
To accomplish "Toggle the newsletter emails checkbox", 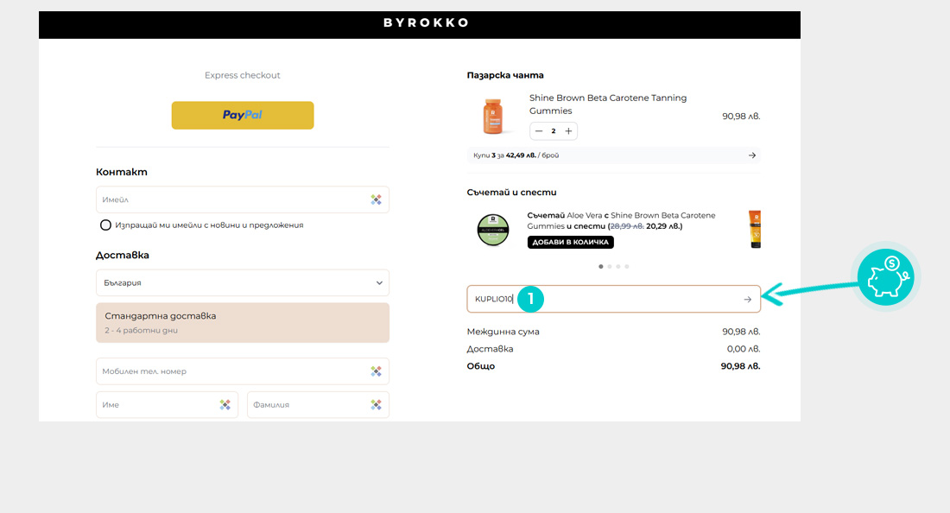I will coord(105,225).
